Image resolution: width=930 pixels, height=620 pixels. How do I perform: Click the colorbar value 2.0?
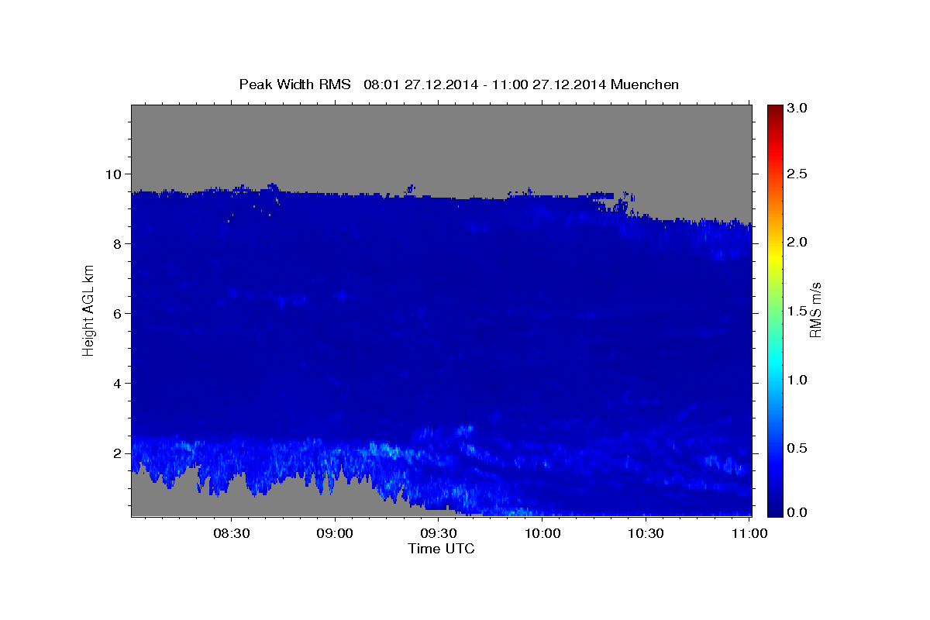coord(798,243)
